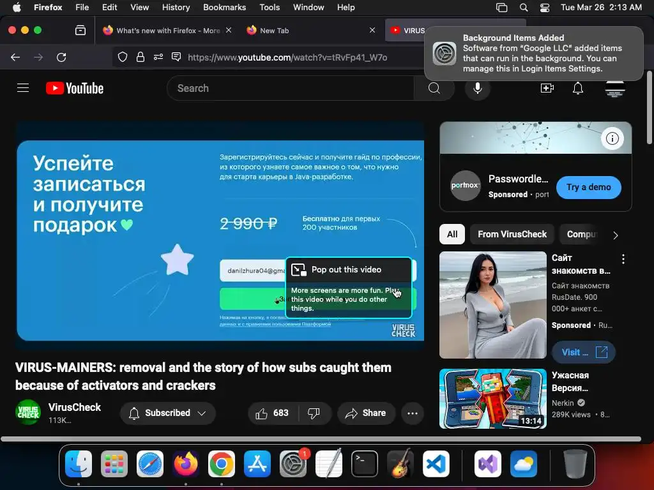Click the ad info icon on Portnox banner

tap(612, 138)
